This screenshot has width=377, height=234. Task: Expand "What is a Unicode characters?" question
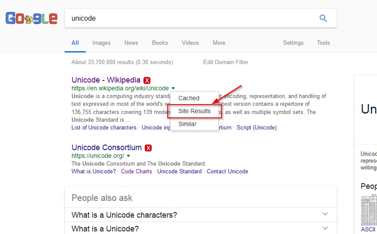click(x=325, y=215)
